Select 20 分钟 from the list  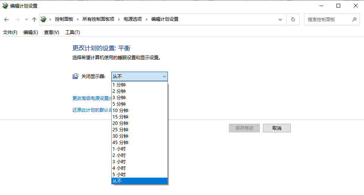[139, 123]
